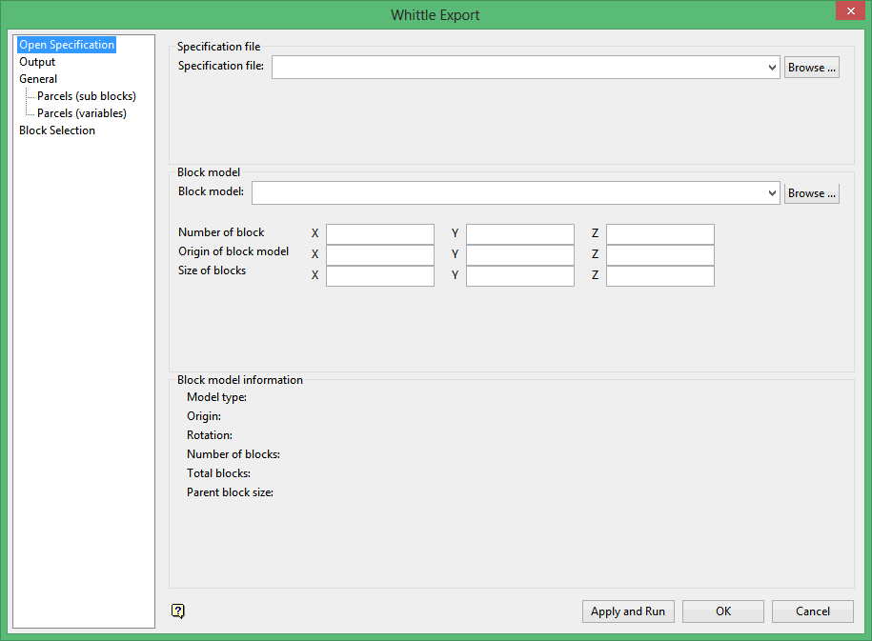
Task: Click the Origin of block model X field
Action: point(380,255)
